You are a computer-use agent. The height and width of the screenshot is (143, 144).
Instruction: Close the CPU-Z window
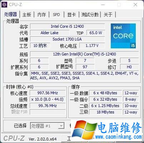click(x=135, y=5)
